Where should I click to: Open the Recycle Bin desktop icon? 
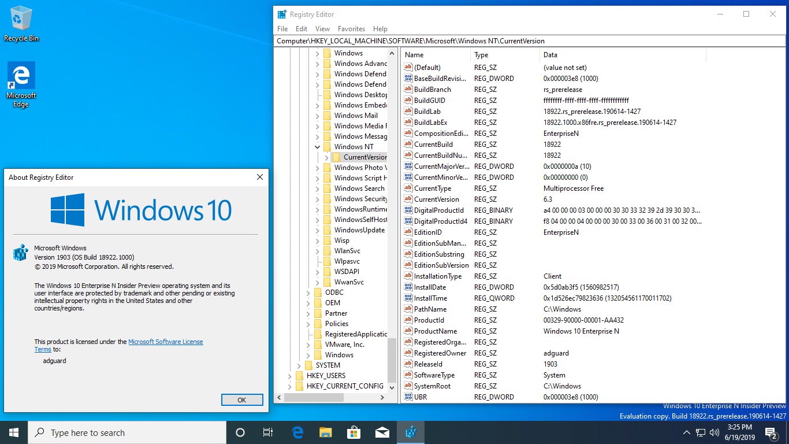pyautogui.click(x=21, y=24)
